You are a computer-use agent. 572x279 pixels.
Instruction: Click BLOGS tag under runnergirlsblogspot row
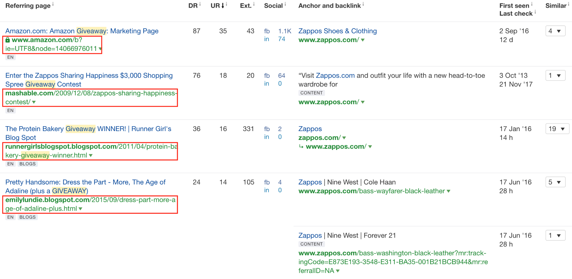coord(27,164)
